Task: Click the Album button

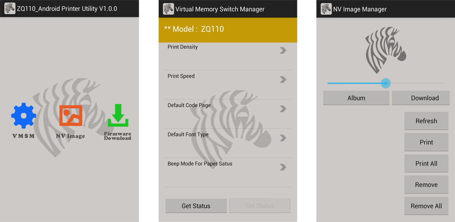Action: [356, 98]
